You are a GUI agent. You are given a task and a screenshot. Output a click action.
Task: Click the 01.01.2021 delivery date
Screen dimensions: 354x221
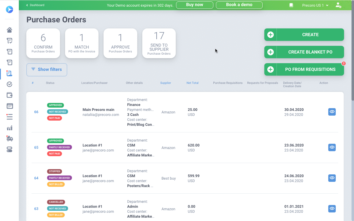[294, 206]
